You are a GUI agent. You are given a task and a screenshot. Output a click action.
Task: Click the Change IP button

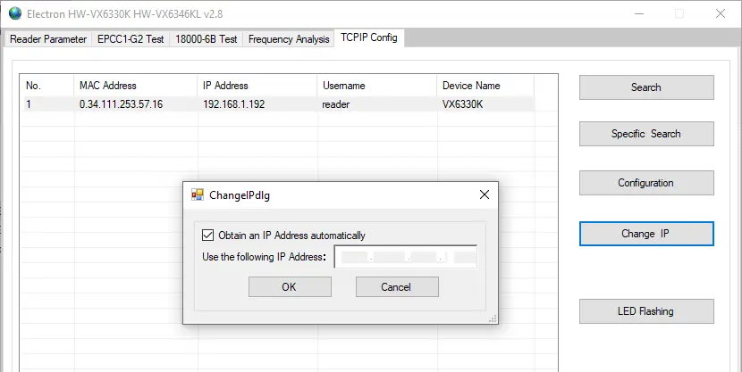click(x=645, y=234)
